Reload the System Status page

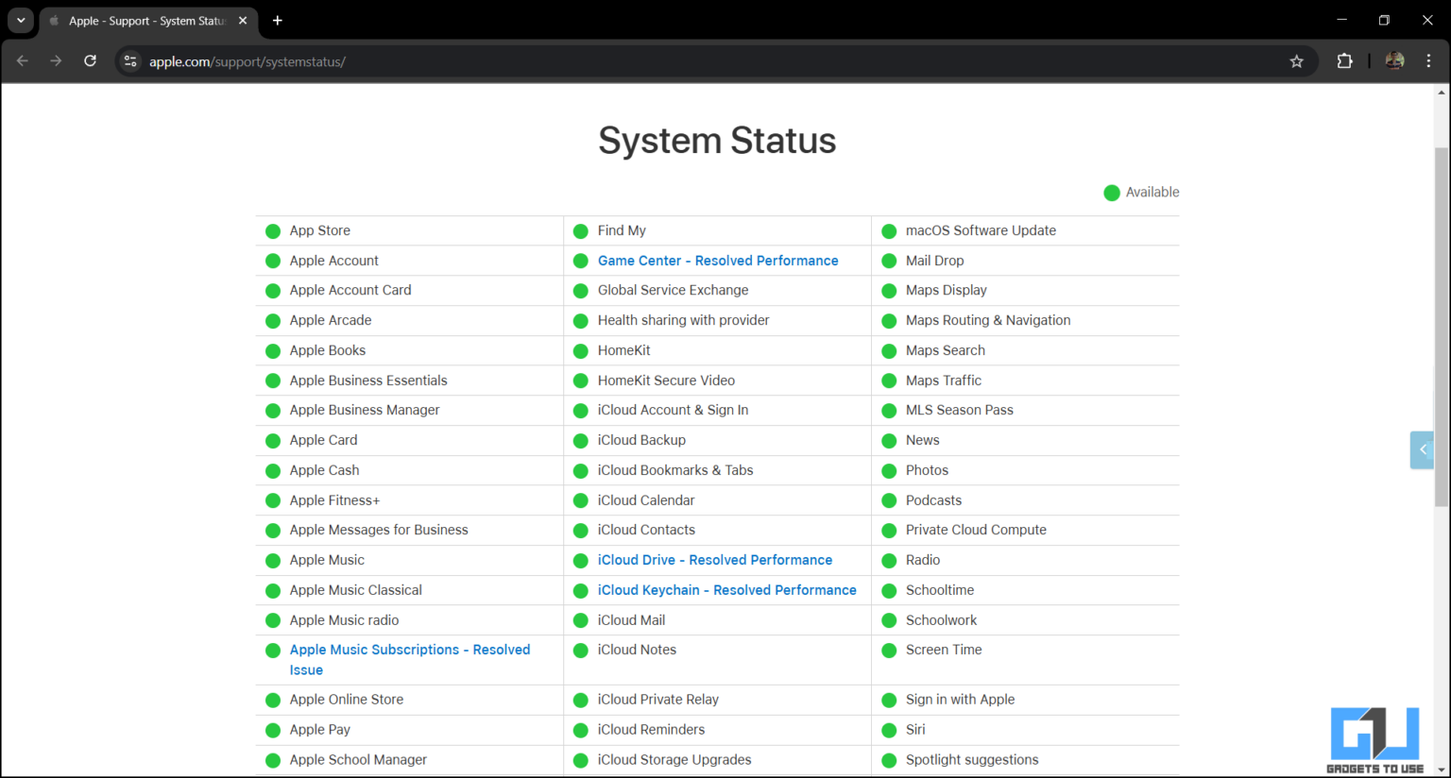point(90,59)
